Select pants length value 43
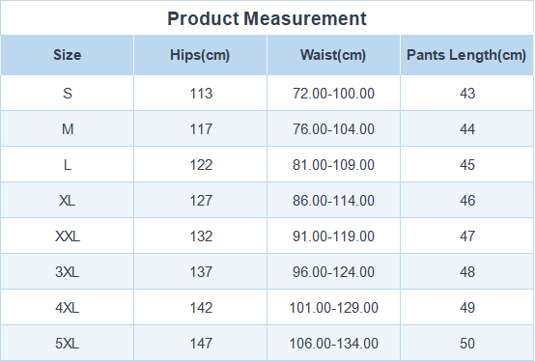This screenshot has height=361, width=535. coord(467,93)
